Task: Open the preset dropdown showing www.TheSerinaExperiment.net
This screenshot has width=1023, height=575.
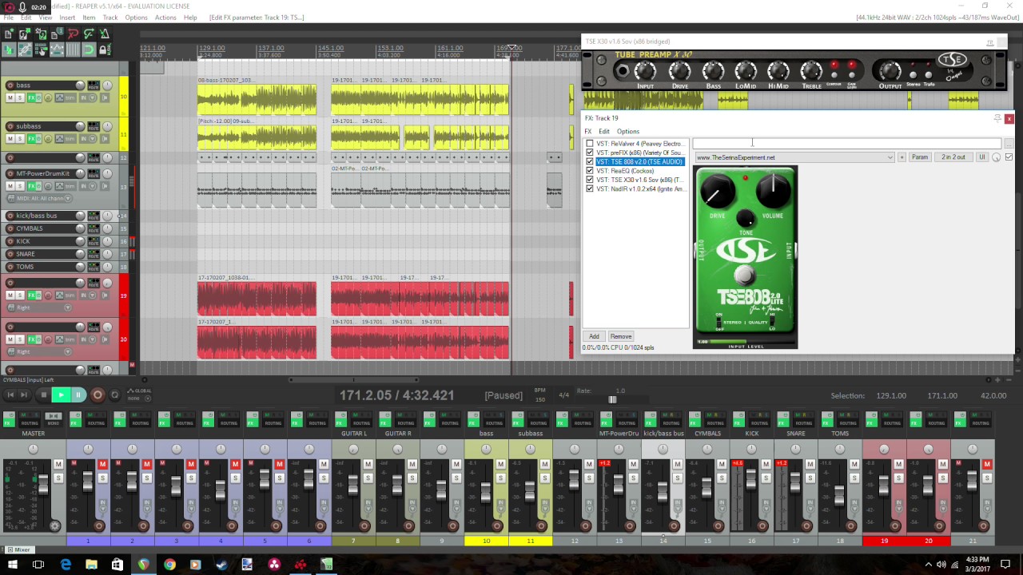Action: click(794, 157)
